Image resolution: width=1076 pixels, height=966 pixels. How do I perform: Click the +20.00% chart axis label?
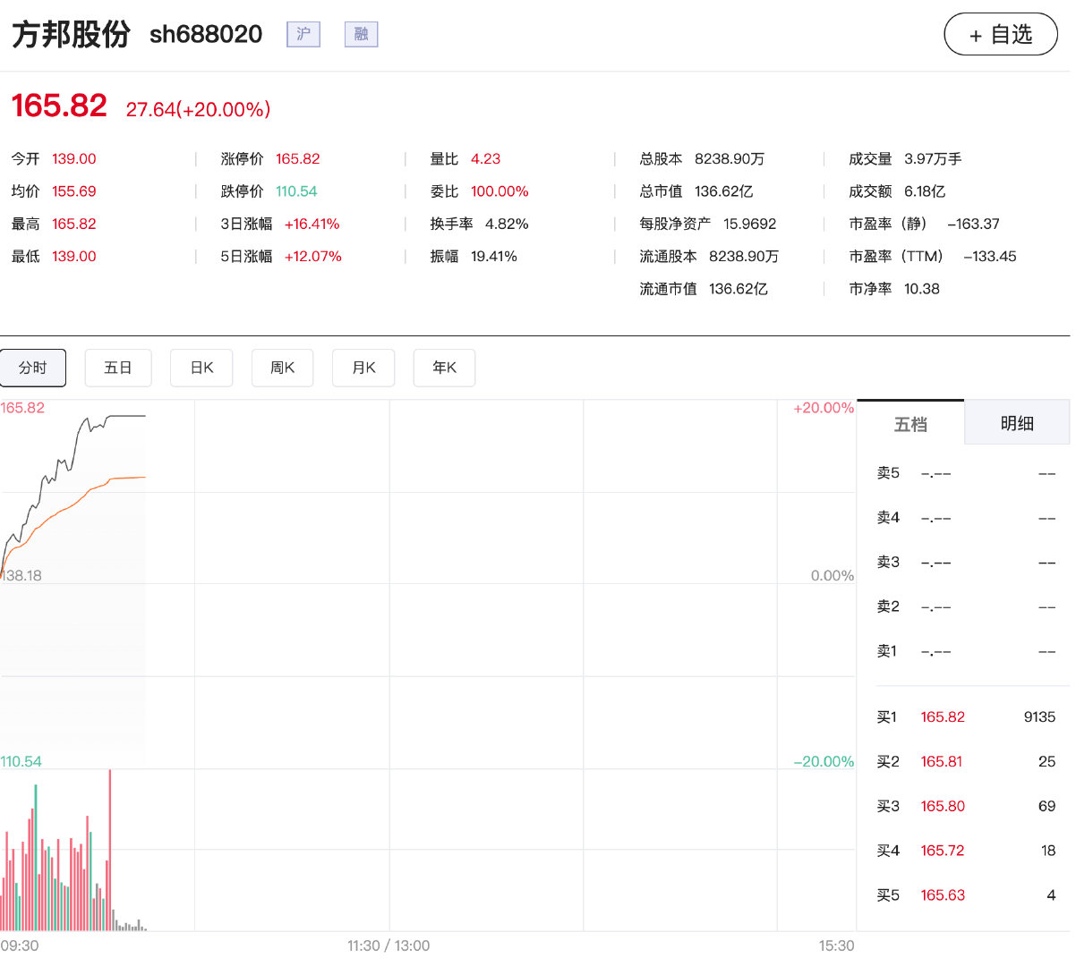824,408
